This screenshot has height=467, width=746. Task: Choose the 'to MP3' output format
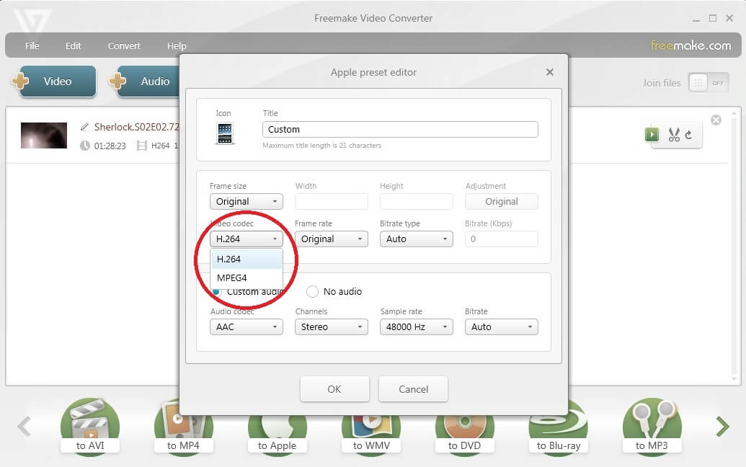click(652, 426)
